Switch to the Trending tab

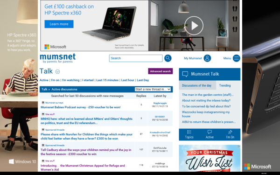coord(225,85)
